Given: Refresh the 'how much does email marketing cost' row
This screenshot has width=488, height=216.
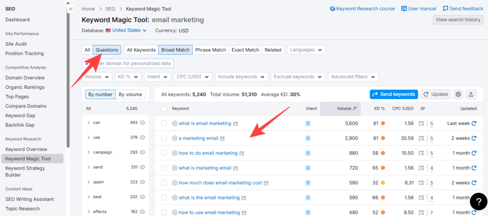Looking at the screenshot, I should [x=474, y=183].
